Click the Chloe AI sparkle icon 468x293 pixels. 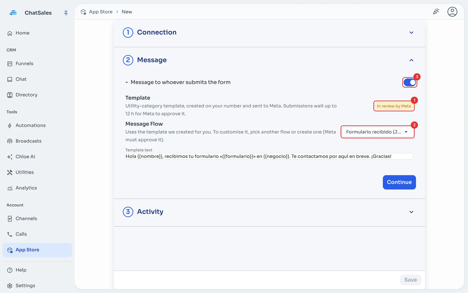point(10,157)
